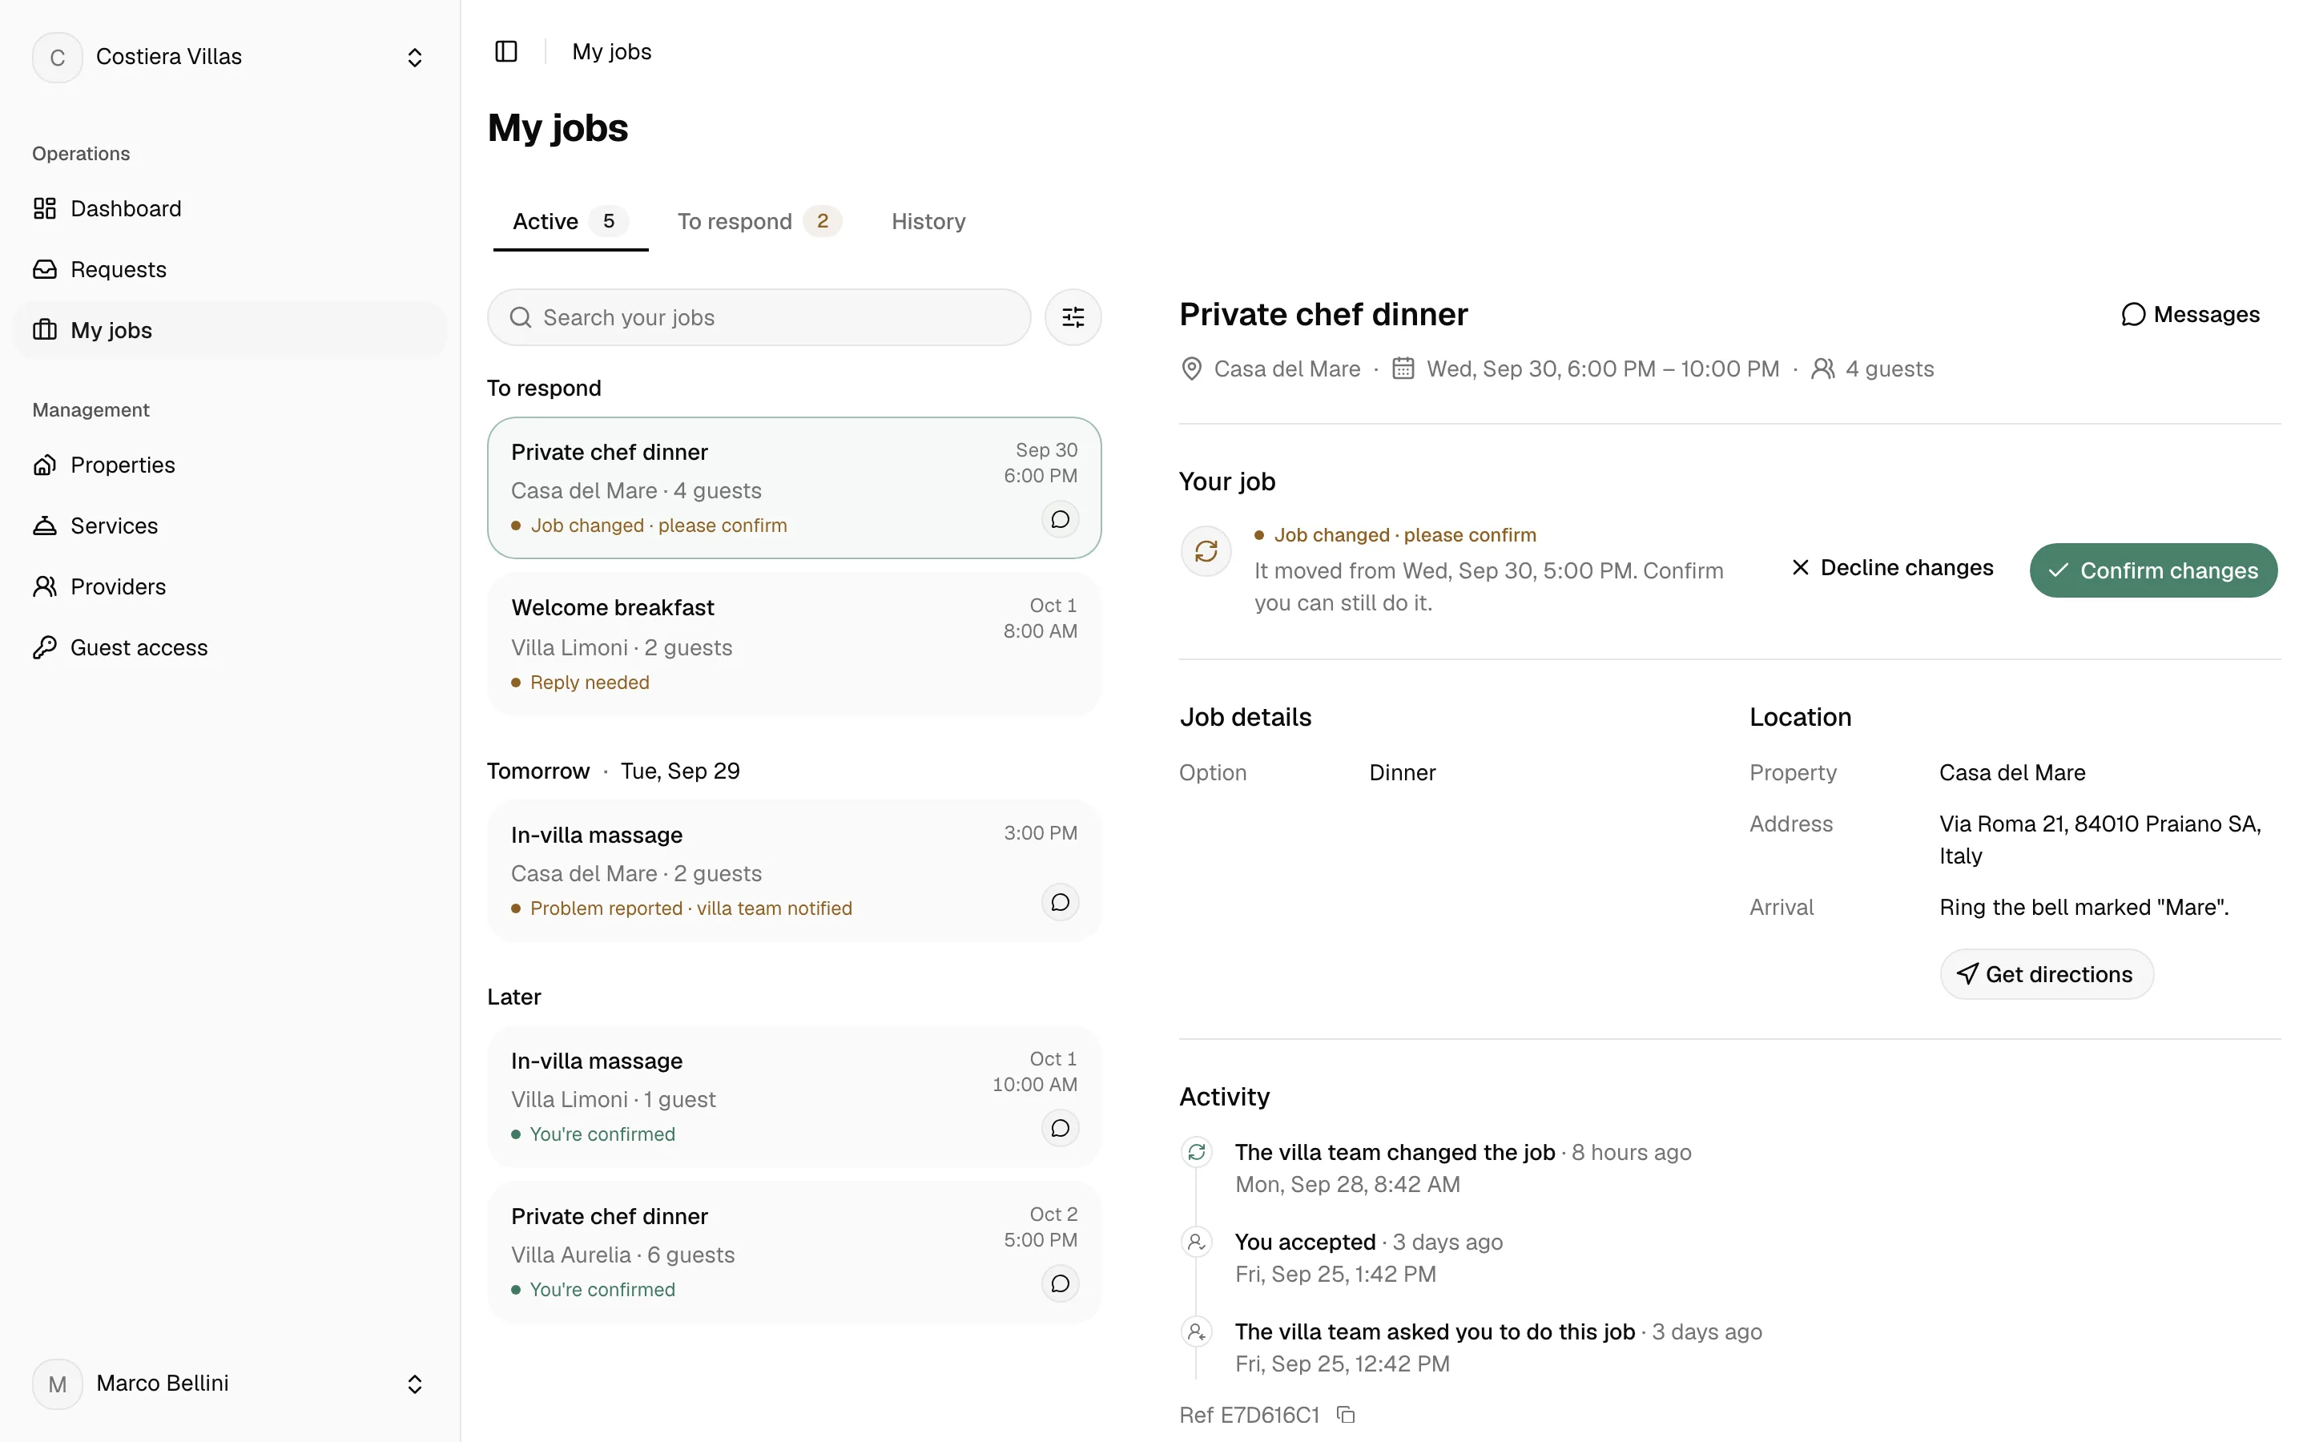Open Guest access in the sidebar

(x=229, y=647)
